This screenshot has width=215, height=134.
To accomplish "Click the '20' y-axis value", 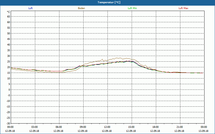I will 9,67.
